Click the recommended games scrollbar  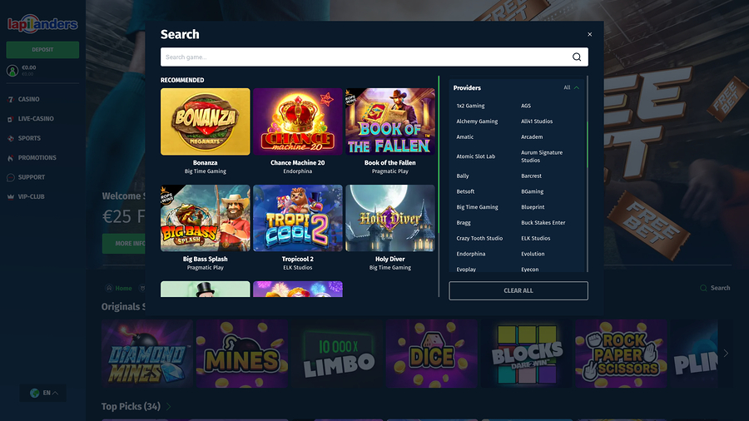point(439,154)
